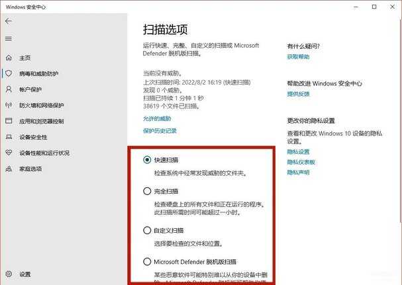Click the laptop icon for 设备安全性
Image resolution: width=402 pixels, height=285 pixels.
pyautogui.click(x=9, y=137)
